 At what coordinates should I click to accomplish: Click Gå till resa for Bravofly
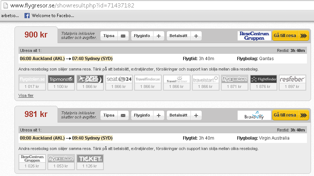[x=290, y=115]
